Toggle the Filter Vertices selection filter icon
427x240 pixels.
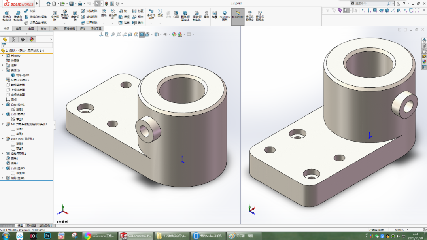(363, 10)
